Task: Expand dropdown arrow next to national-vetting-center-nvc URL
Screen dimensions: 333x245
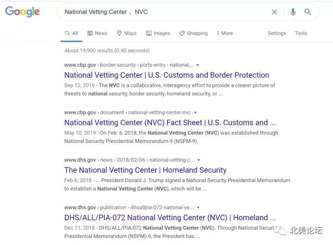Action: (x=195, y=113)
